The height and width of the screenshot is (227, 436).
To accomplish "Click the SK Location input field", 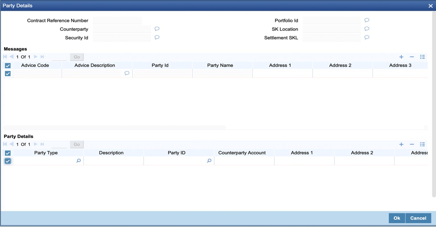I will [332, 29].
